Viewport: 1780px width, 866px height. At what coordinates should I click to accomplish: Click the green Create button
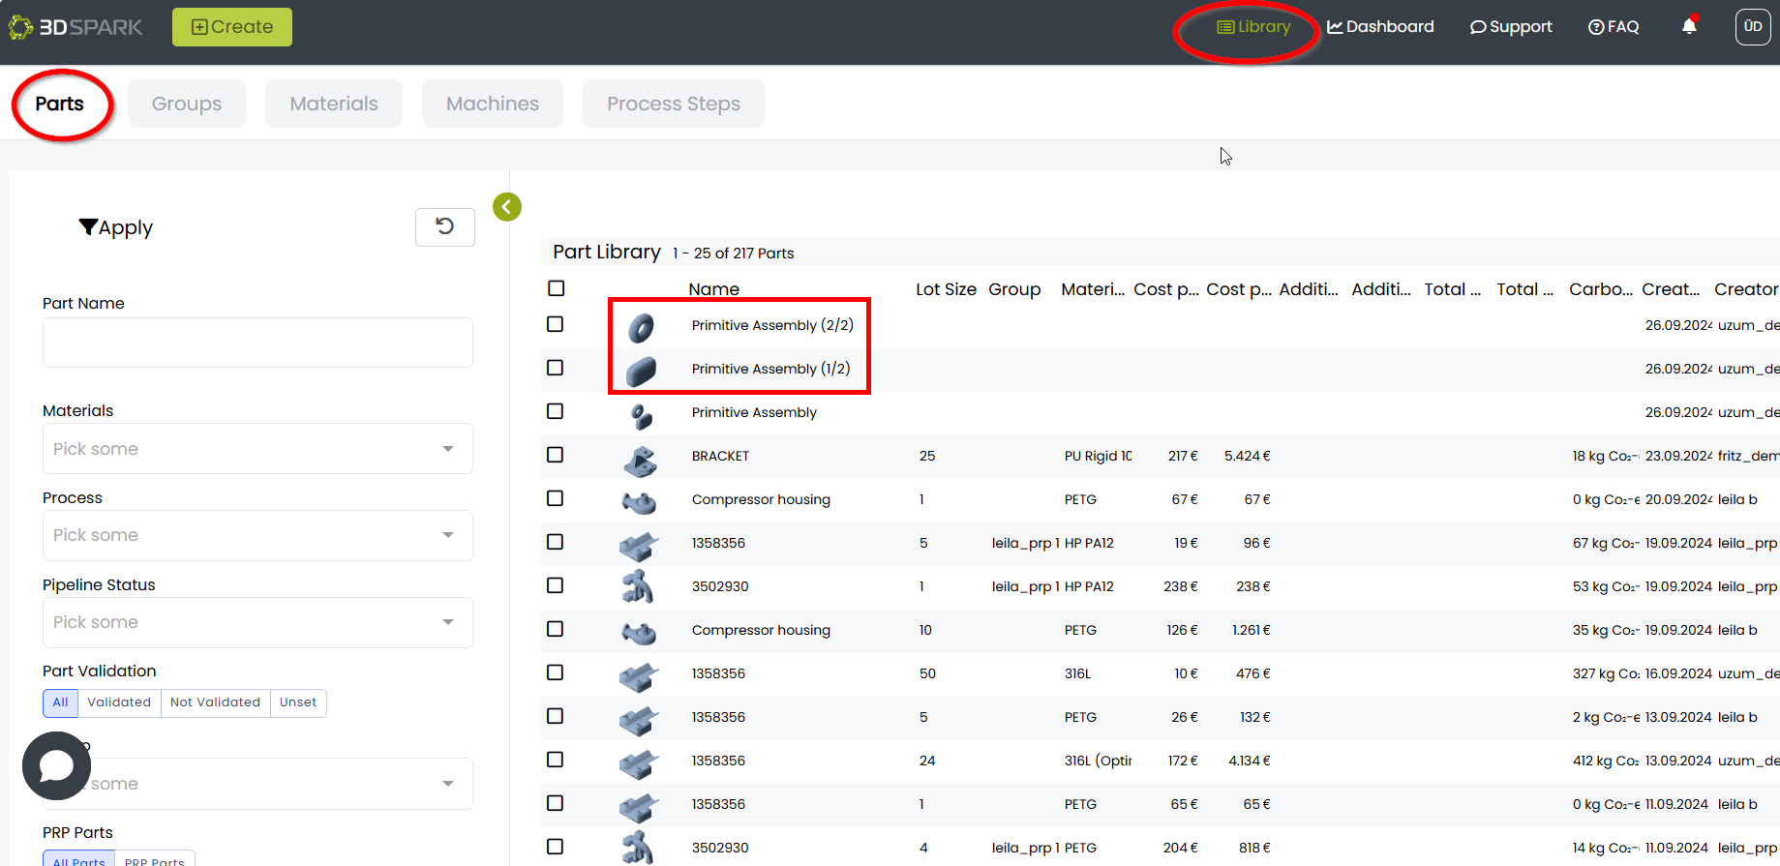[232, 27]
